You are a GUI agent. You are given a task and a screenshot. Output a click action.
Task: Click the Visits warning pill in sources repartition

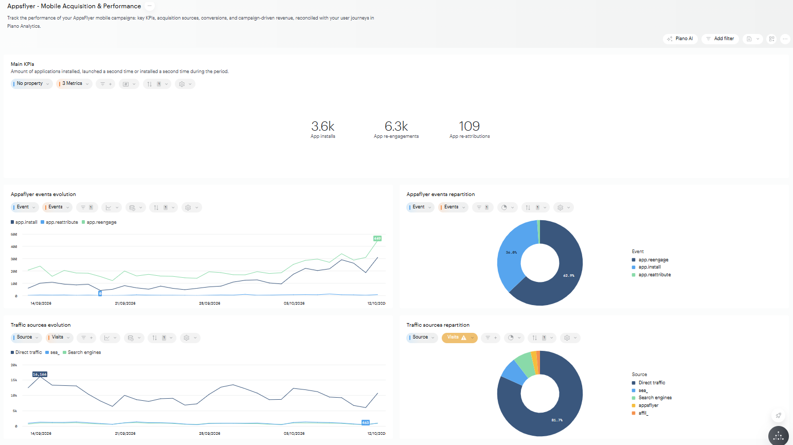(x=460, y=338)
